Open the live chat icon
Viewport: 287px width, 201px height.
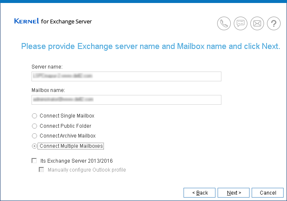tap(241, 23)
